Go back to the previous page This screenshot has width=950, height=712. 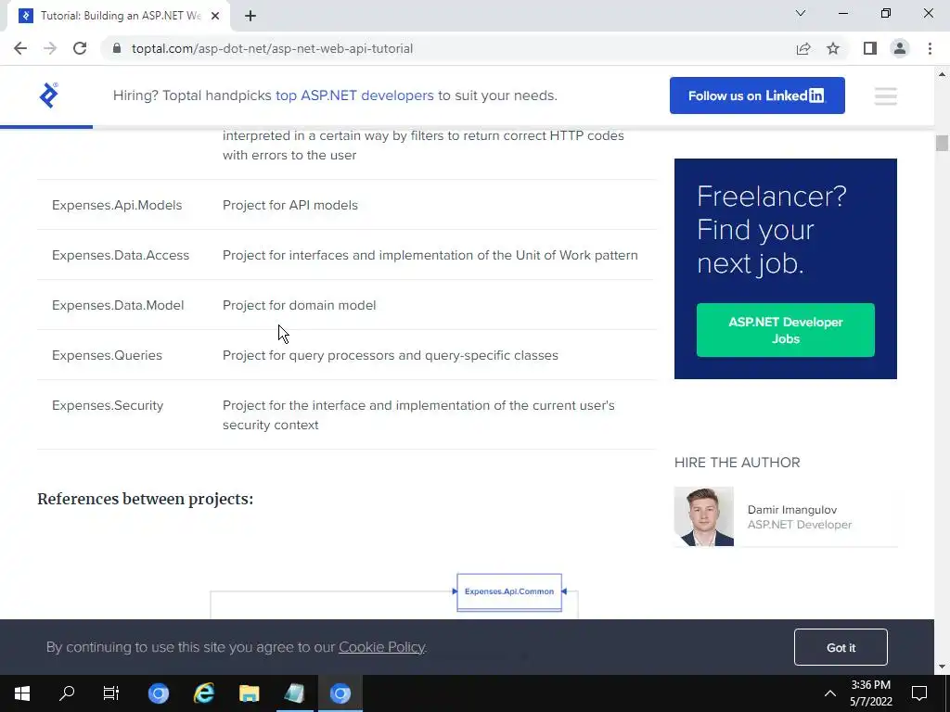click(20, 48)
